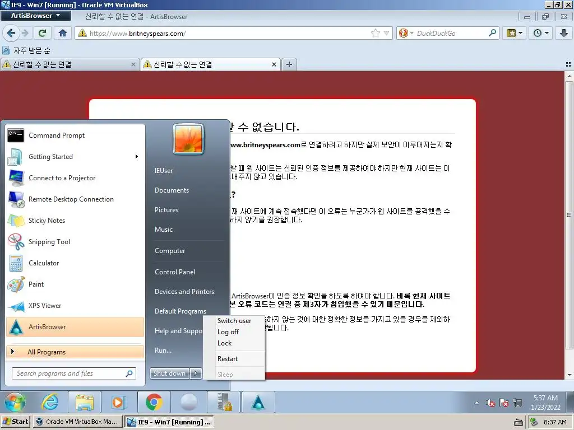574x430 pixels.
Task: Select Switch user from power menu
Action: click(x=234, y=321)
